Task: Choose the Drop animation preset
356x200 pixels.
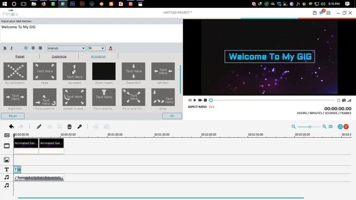Action: 163,97
